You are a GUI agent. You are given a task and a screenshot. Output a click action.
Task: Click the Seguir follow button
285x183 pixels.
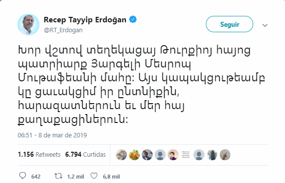pos(229,24)
